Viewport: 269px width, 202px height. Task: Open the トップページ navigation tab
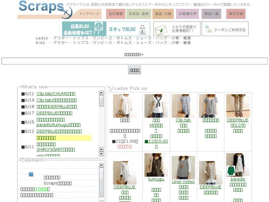(x=89, y=14)
